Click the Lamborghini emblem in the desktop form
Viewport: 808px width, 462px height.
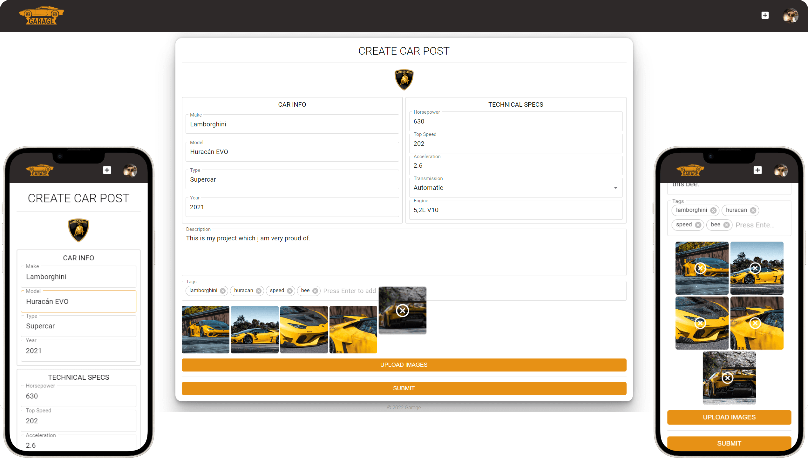click(404, 80)
